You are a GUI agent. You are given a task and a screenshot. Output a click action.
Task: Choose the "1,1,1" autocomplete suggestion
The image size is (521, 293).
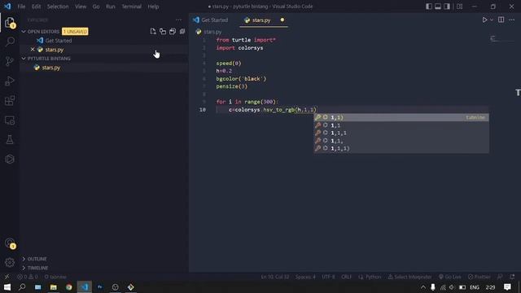(x=401, y=133)
